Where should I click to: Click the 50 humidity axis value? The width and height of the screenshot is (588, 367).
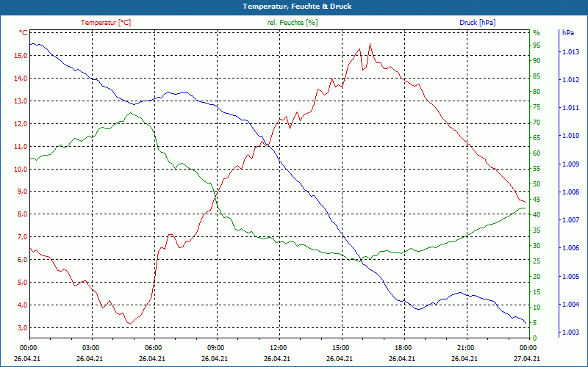(537, 184)
